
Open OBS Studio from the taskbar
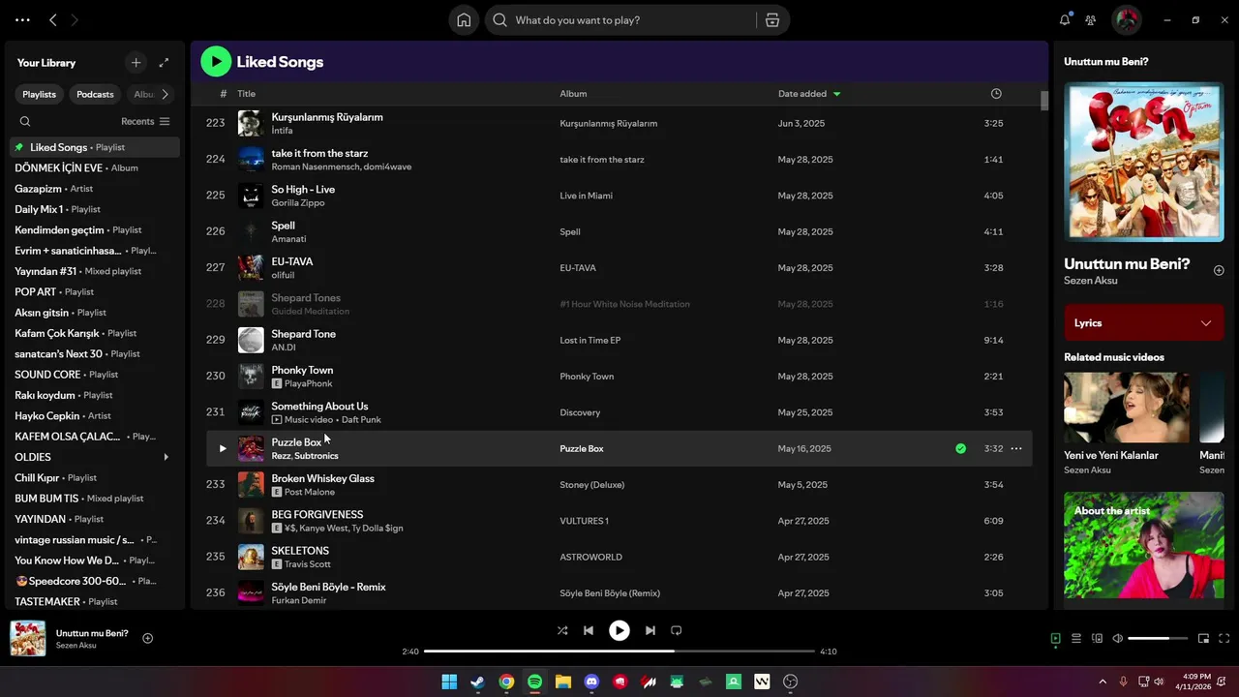tap(790, 682)
